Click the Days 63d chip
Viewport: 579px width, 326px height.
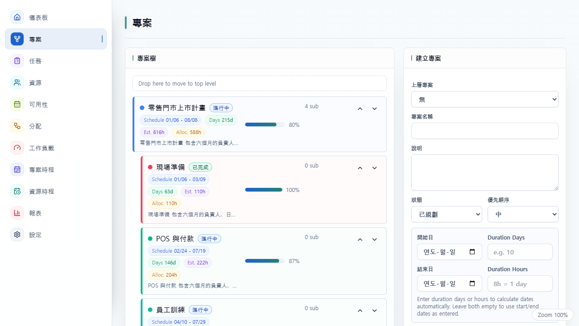[162, 192]
